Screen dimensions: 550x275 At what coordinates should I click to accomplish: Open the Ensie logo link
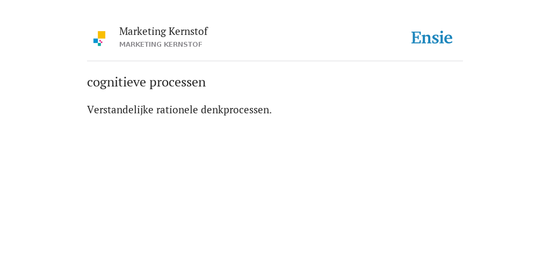(x=432, y=38)
